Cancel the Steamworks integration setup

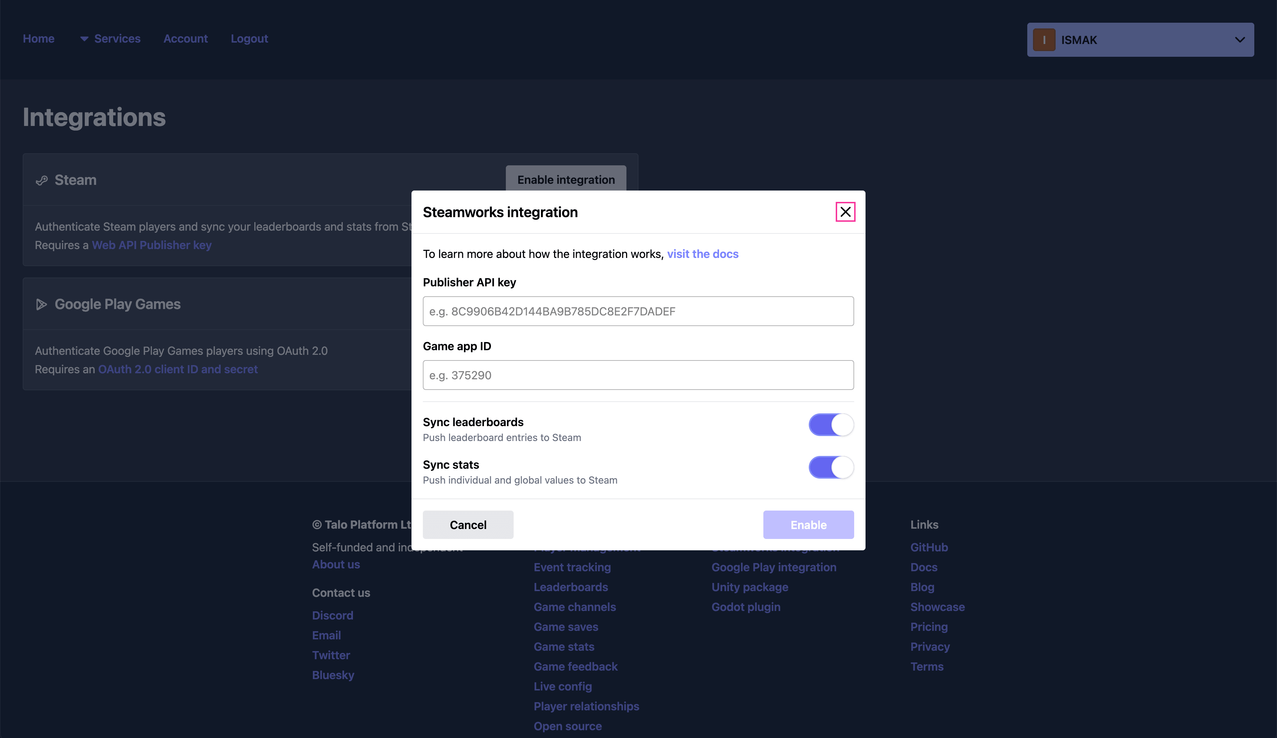pos(468,525)
